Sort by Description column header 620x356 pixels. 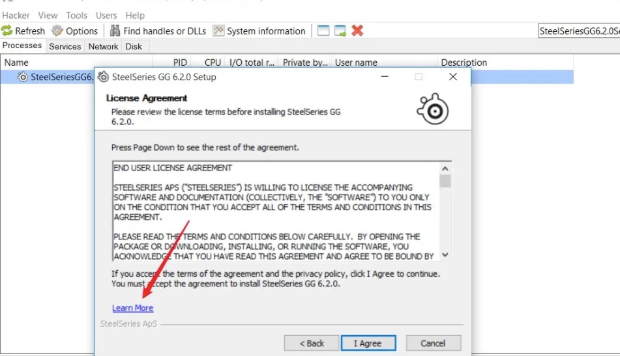click(x=505, y=62)
